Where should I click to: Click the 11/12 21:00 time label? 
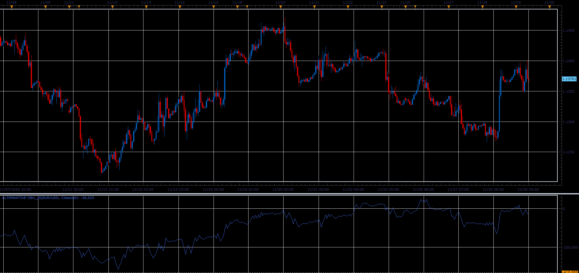click(108, 190)
